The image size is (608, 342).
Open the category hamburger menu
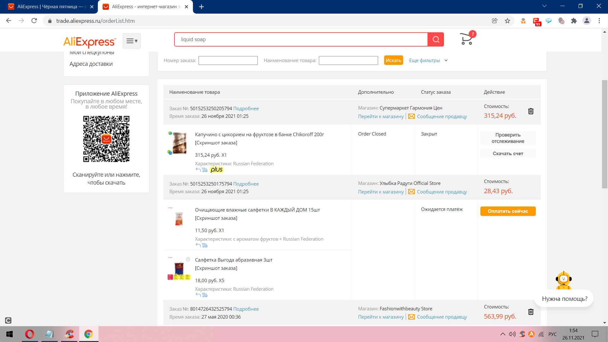(x=132, y=41)
